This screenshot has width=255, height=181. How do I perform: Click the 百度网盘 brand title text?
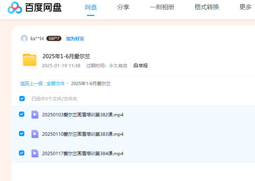[x=43, y=8]
